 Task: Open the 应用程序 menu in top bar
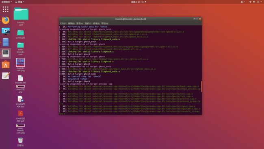click(6, 2)
